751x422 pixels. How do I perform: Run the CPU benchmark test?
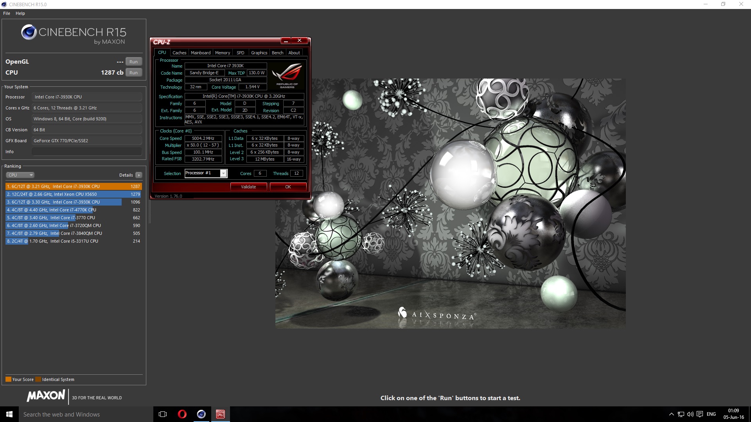(133, 72)
